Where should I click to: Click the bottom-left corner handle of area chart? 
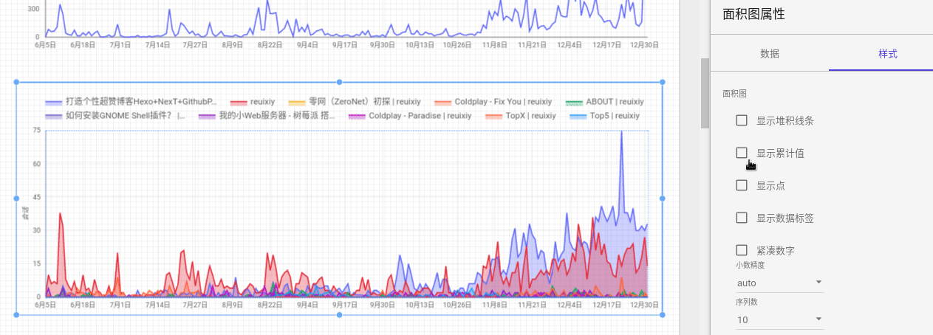pos(17,315)
